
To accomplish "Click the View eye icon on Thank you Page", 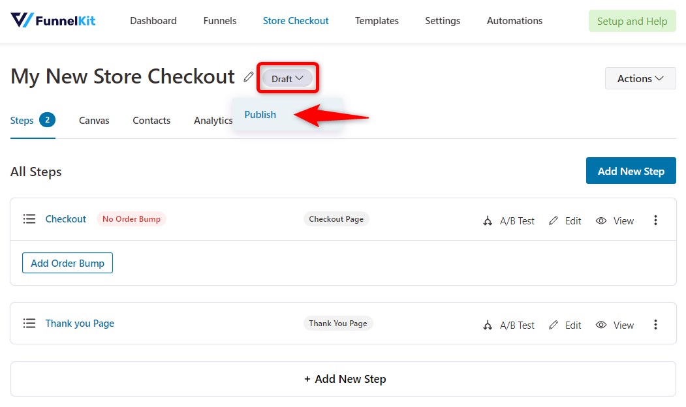I will click(600, 325).
